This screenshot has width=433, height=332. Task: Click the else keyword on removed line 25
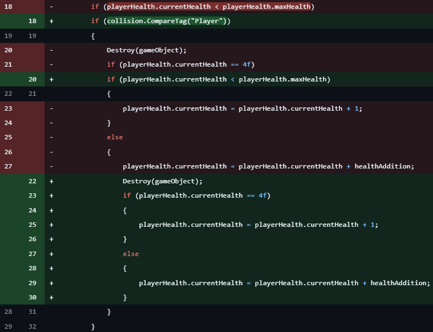click(115, 137)
